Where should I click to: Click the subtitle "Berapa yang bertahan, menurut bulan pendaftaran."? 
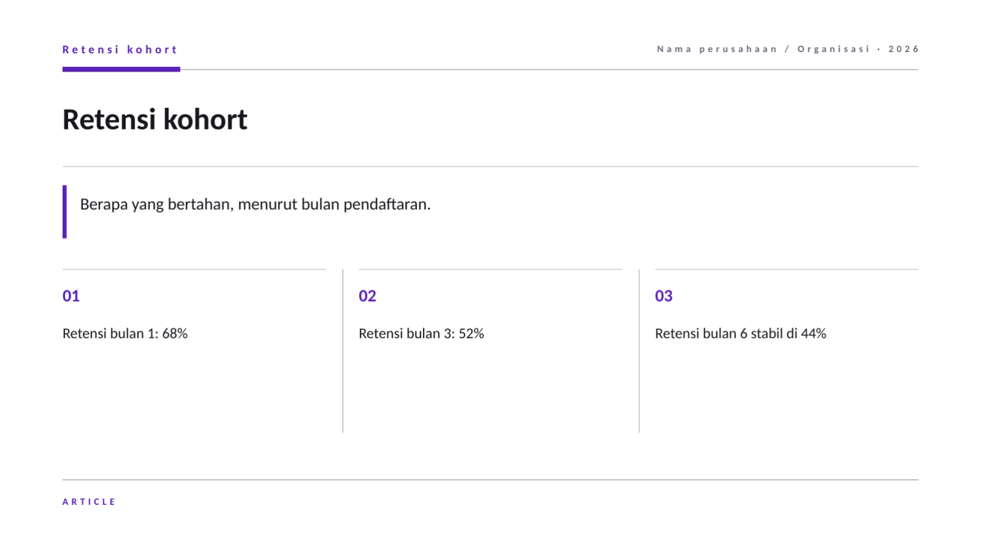pos(255,204)
